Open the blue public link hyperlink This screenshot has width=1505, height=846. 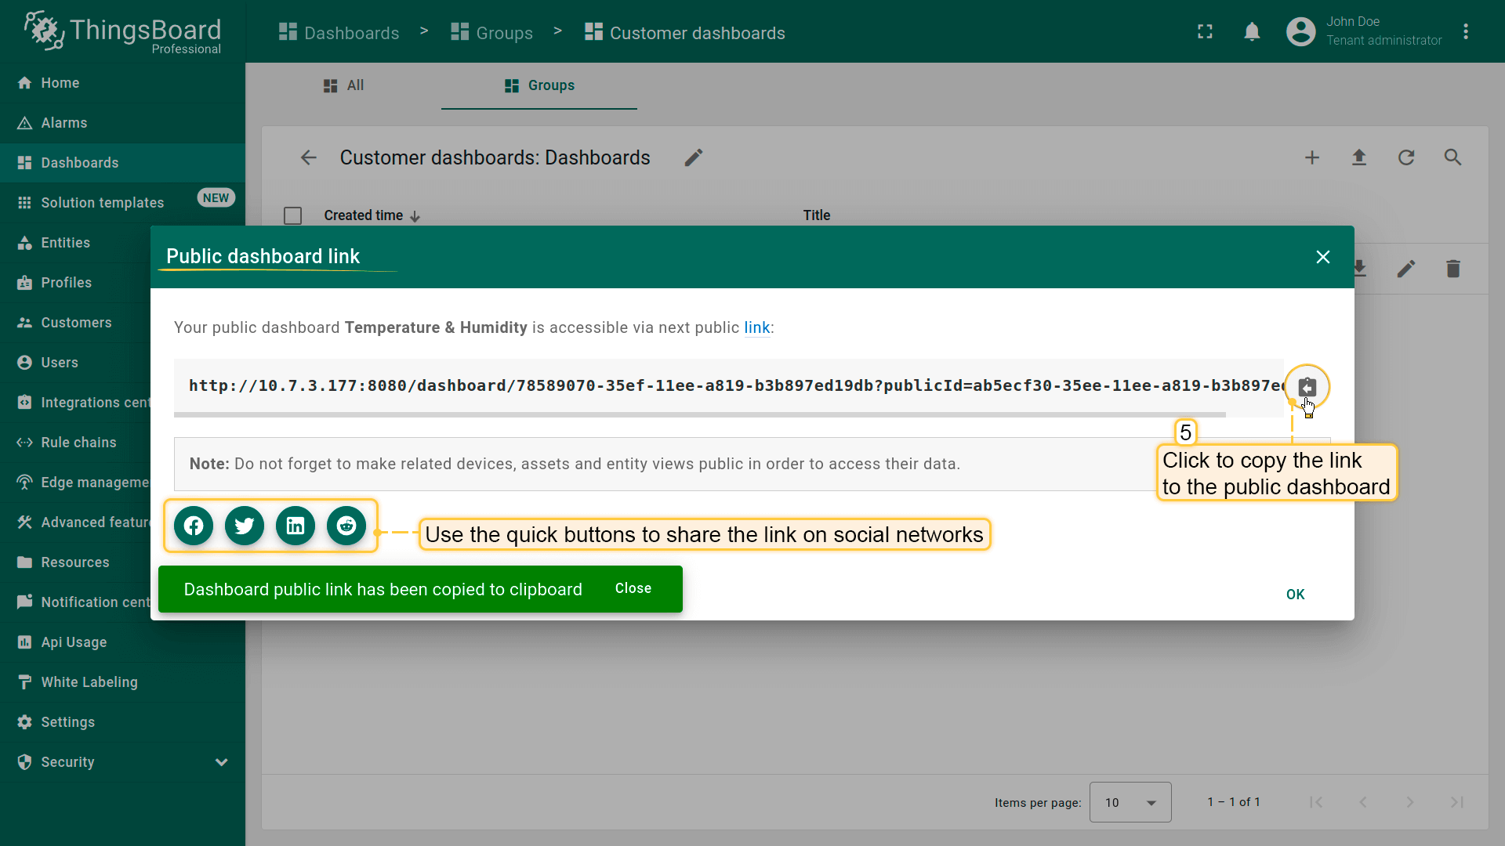pos(756,327)
